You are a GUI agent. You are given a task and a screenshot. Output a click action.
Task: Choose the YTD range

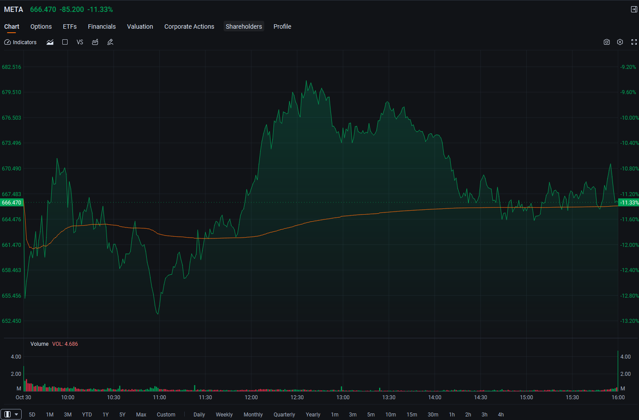[x=87, y=415]
